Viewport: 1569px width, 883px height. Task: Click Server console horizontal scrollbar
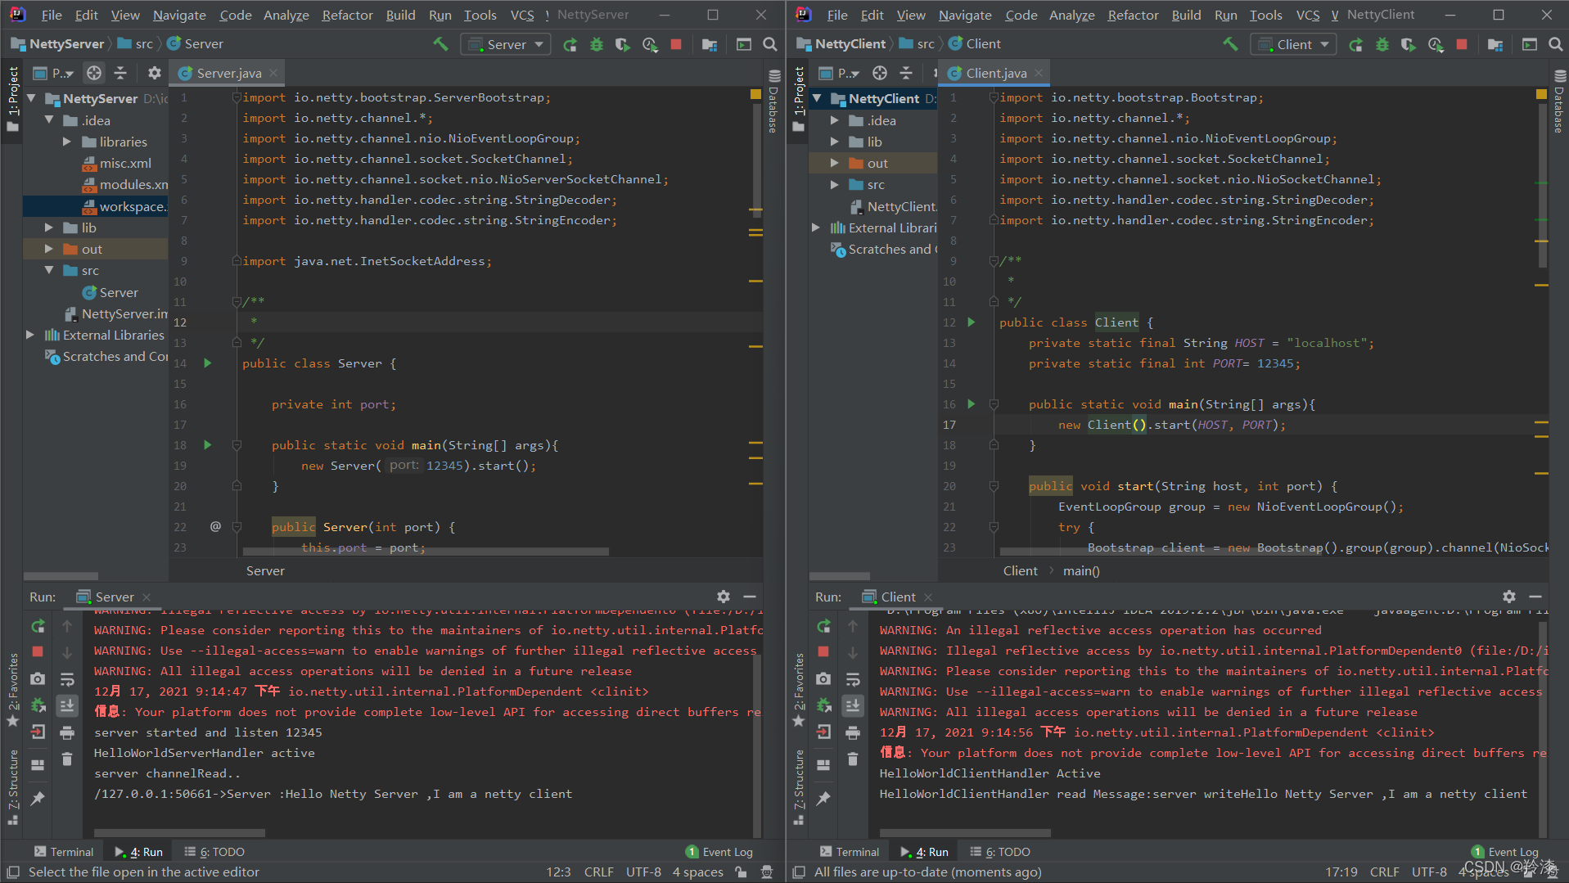pos(180,833)
